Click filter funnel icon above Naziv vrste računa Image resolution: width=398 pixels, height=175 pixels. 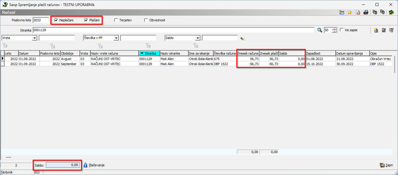(x=100, y=46)
